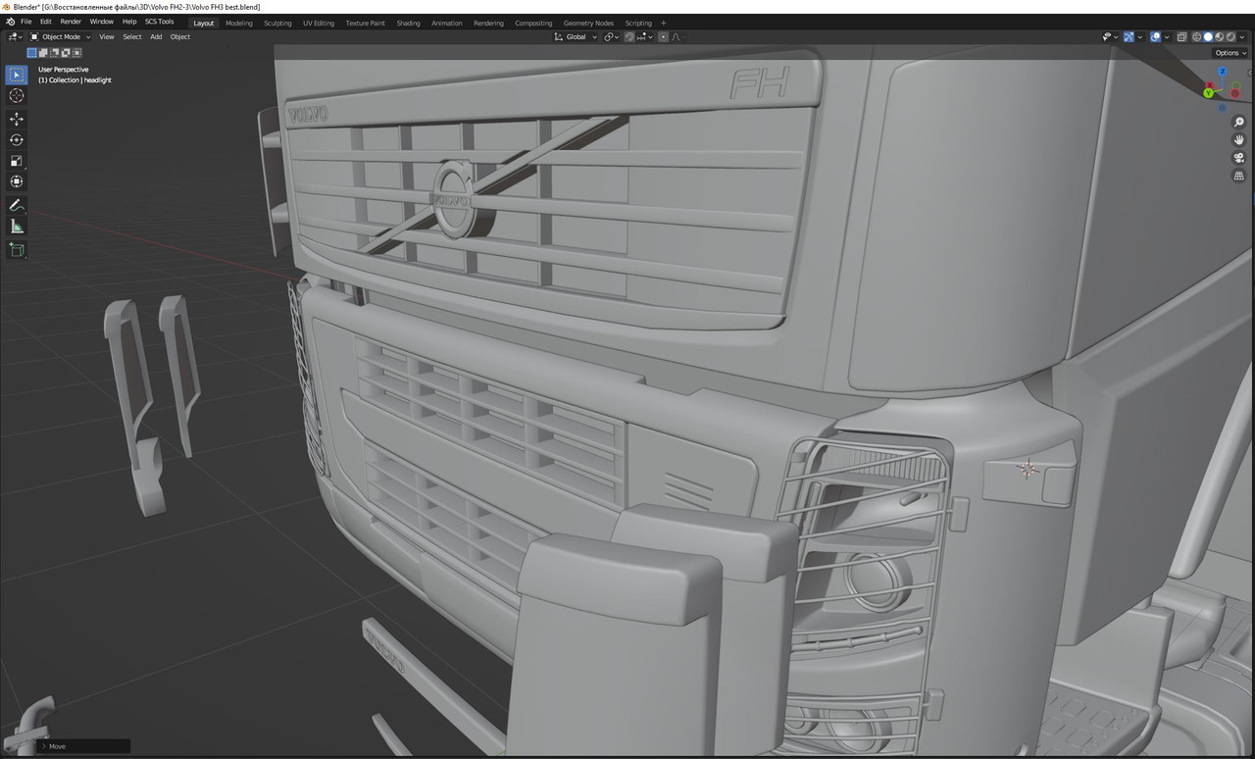Click the green Y axis gizmo
The image size is (1255, 759).
click(1209, 93)
